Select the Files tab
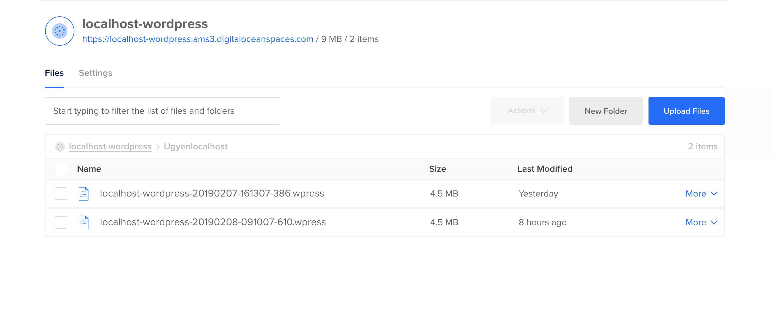772x312 pixels. coord(54,73)
